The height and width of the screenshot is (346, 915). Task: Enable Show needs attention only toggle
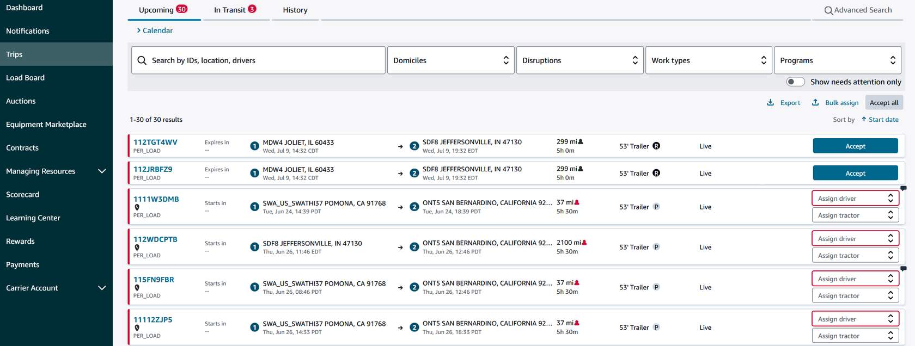click(x=795, y=82)
